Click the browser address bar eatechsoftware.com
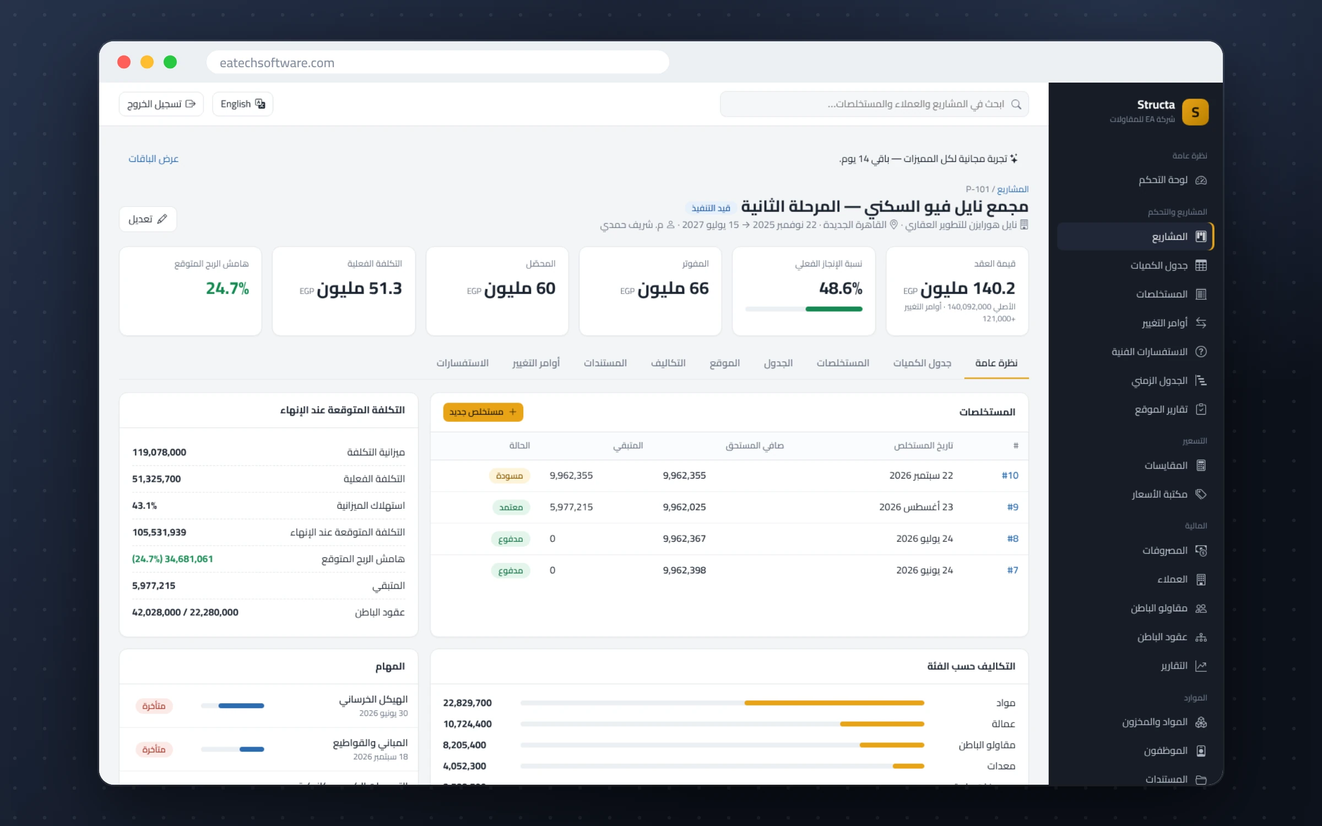1322x826 pixels. (438, 62)
